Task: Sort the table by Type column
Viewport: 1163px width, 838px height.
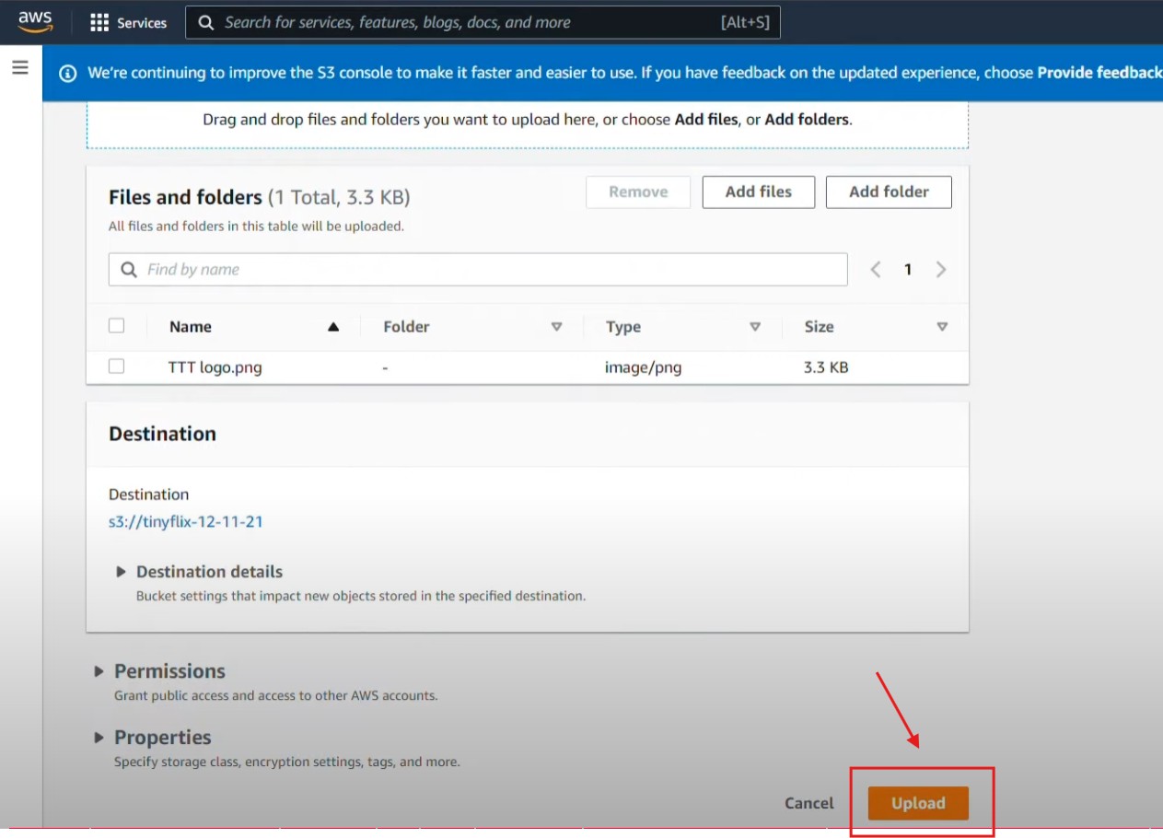Action: 755,327
